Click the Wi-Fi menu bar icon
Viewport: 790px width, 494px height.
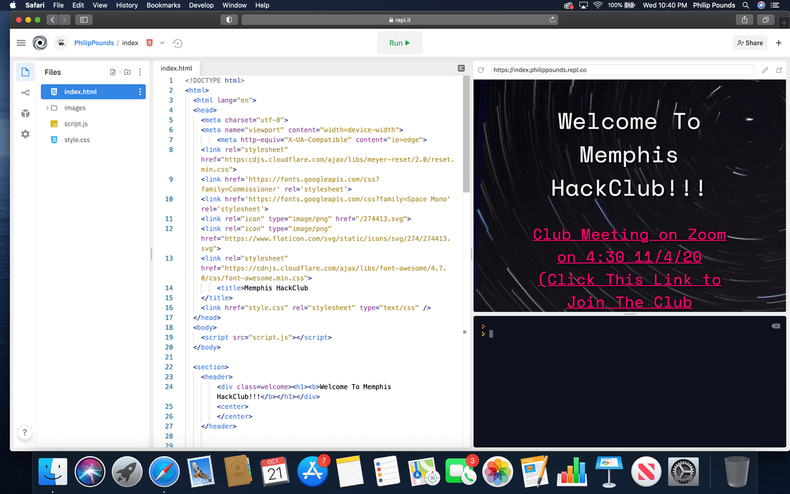[x=597, y=5]
